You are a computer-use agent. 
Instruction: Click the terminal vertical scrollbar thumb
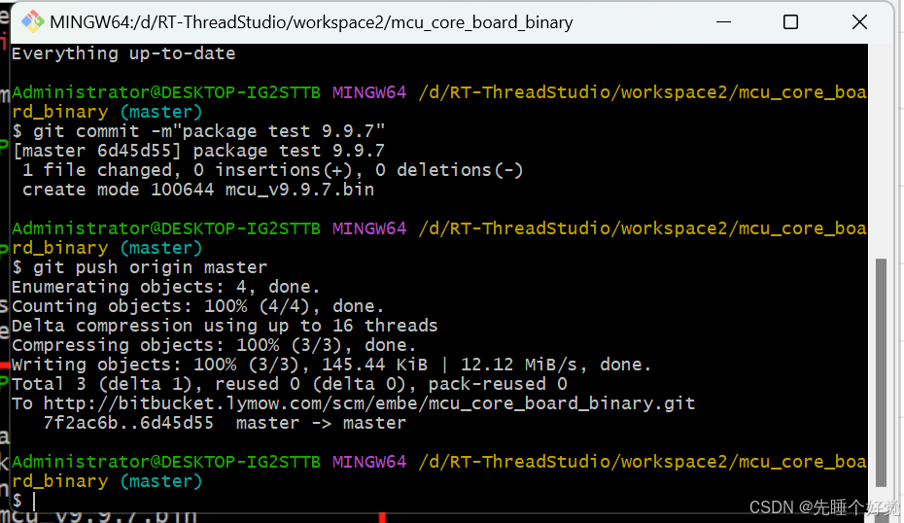[881, 372]
